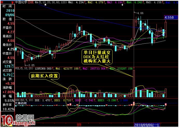Screen dimensions: 179x128
Task: Click the 振幅 label in info panel
Action: [7, 96]
